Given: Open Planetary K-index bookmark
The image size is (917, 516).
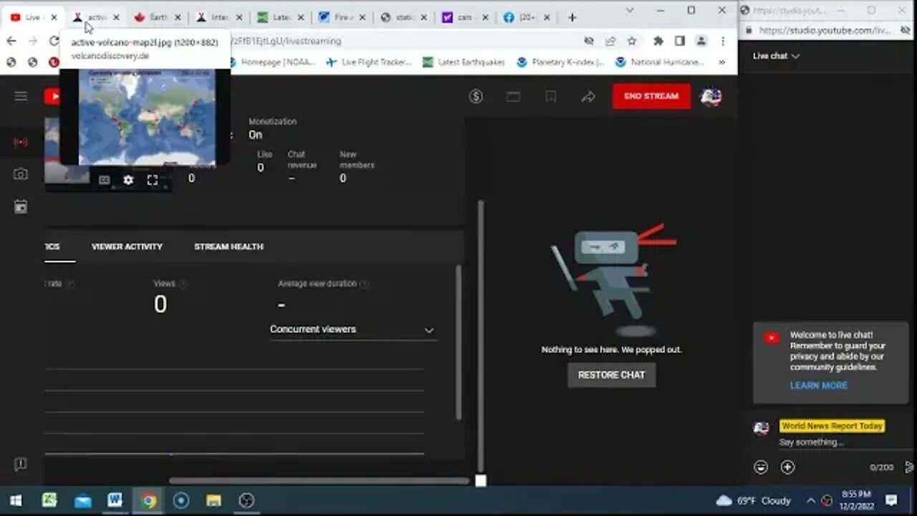Looking at the screenshot, I should [560, 62].
